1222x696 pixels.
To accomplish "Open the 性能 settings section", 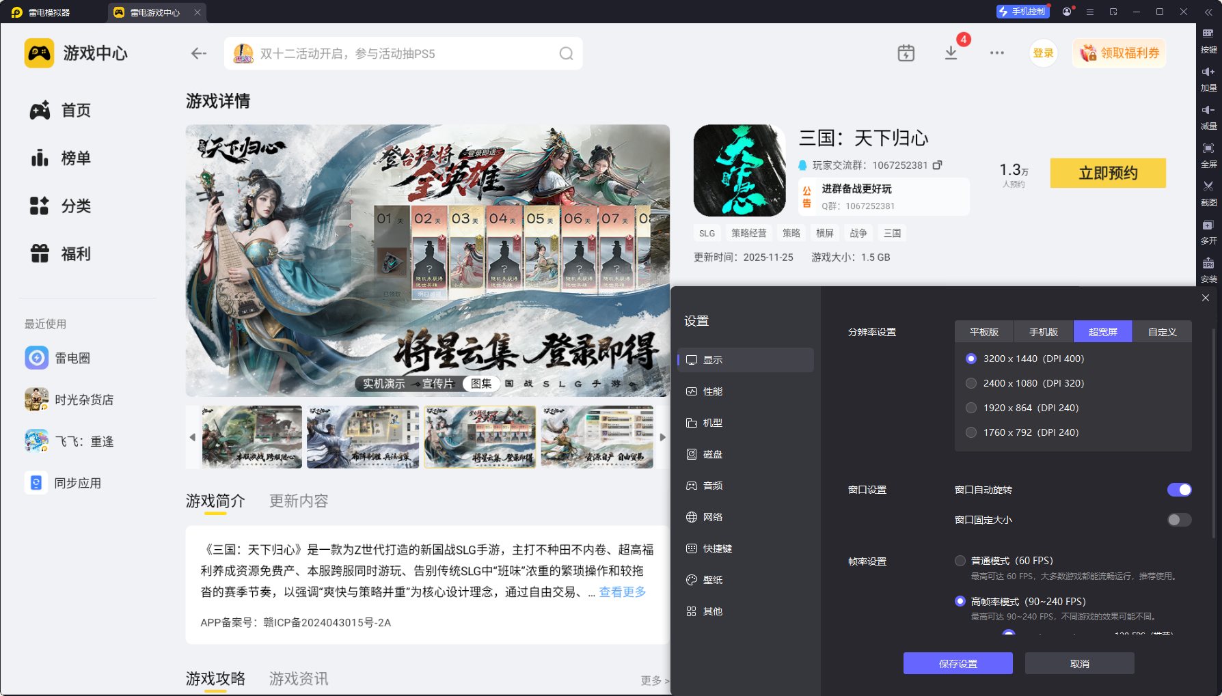I will 712,391.
